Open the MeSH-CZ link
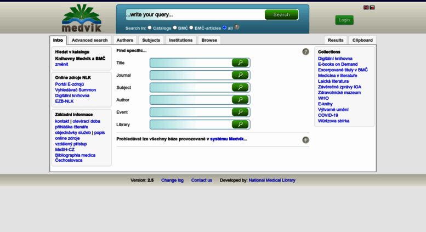426x232 pixels. coord(65,150)
